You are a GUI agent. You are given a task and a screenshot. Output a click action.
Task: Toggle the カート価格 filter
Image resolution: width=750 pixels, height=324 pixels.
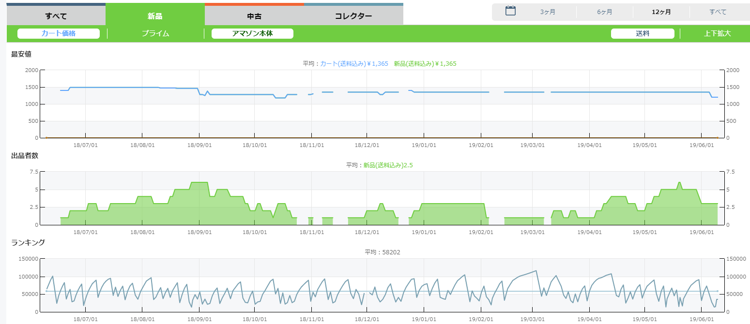pyautogui.click(x=59, y=33)
